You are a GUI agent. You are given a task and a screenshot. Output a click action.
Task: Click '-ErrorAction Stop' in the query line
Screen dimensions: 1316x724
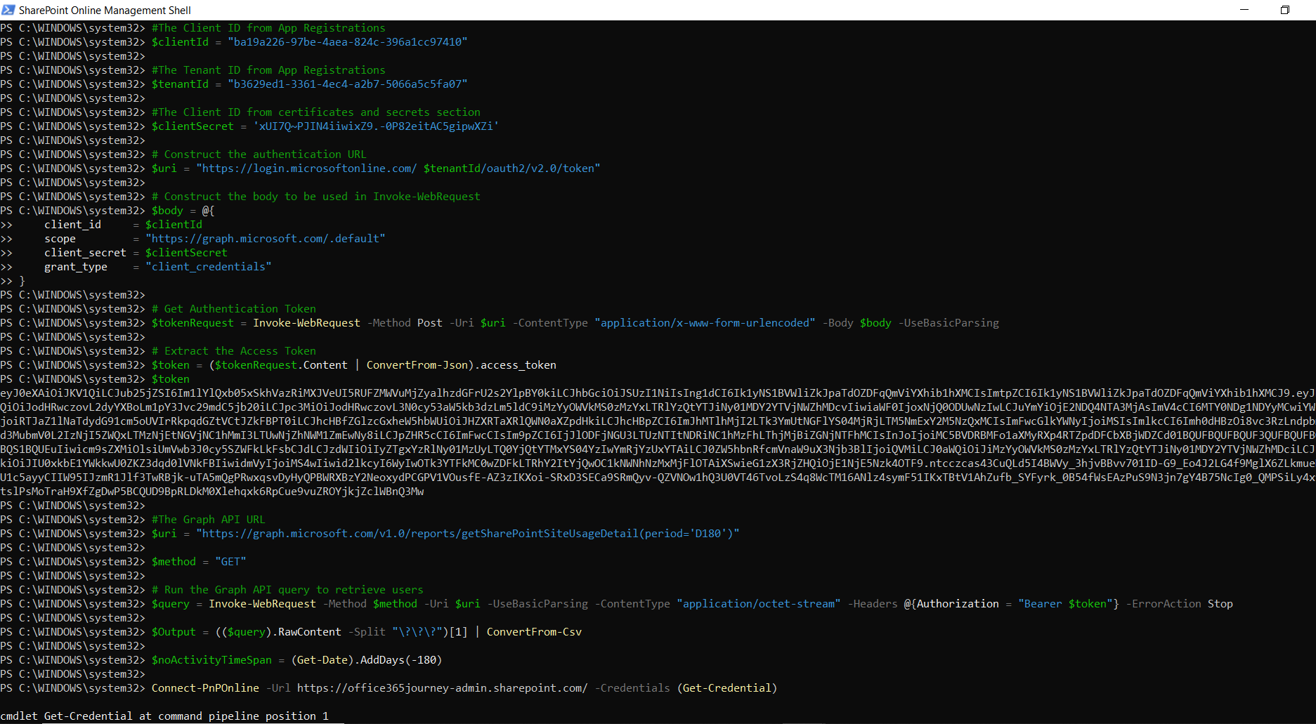tap(1179, 604)
